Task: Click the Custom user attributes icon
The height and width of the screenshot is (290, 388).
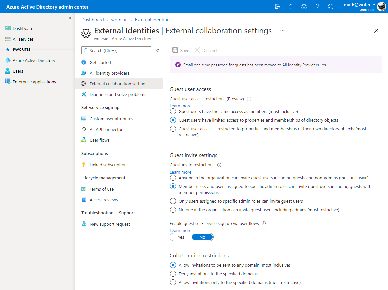Action: pyautogui.click(x=84, y=119)
